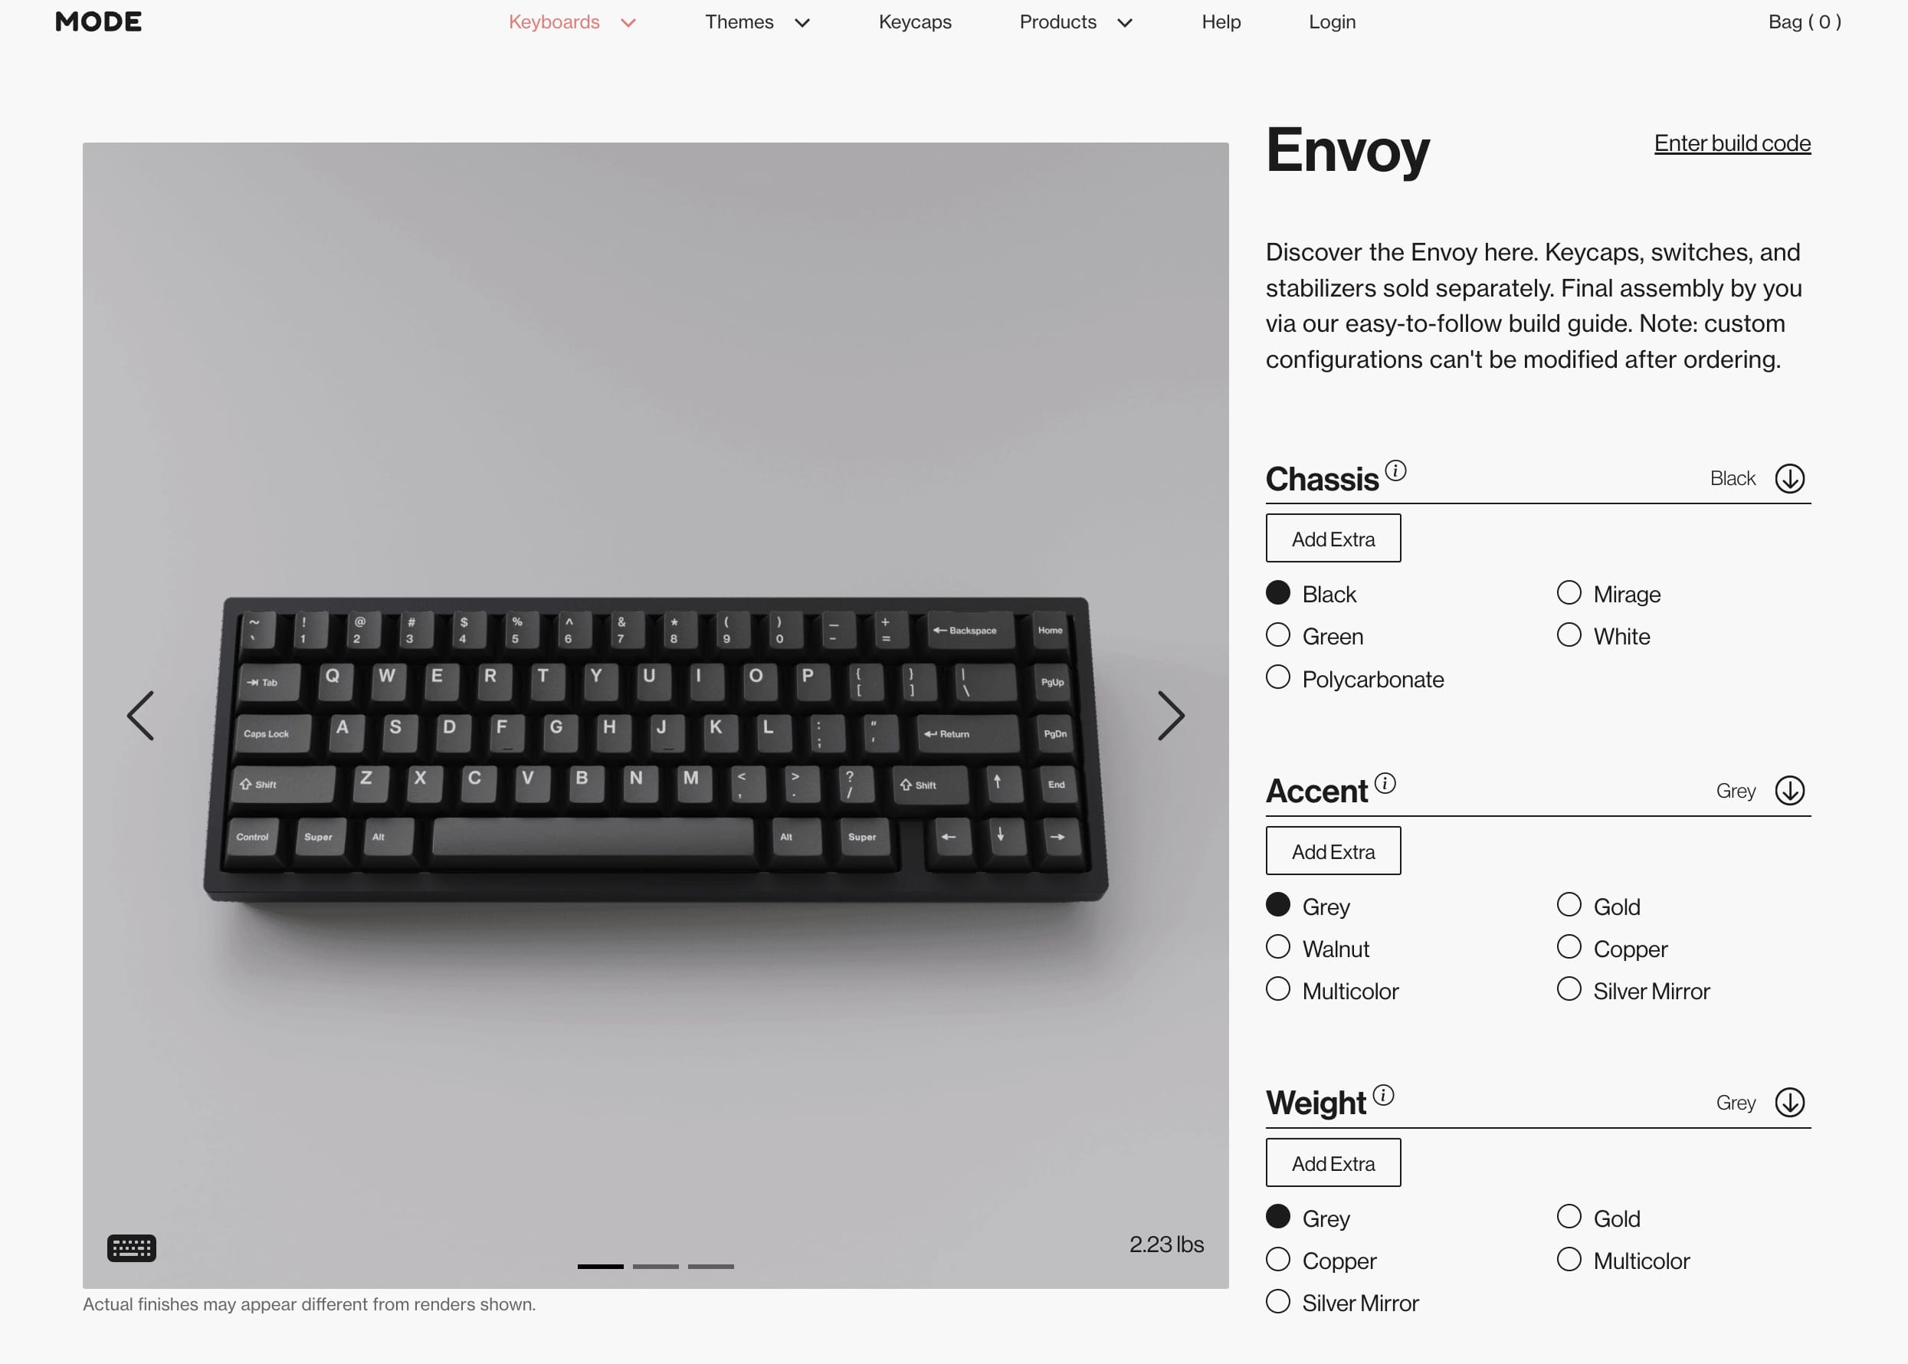Click the Enter build code link
Image resolution: width=1908 pixels, height=1364 pixels.
point(1731,142)
